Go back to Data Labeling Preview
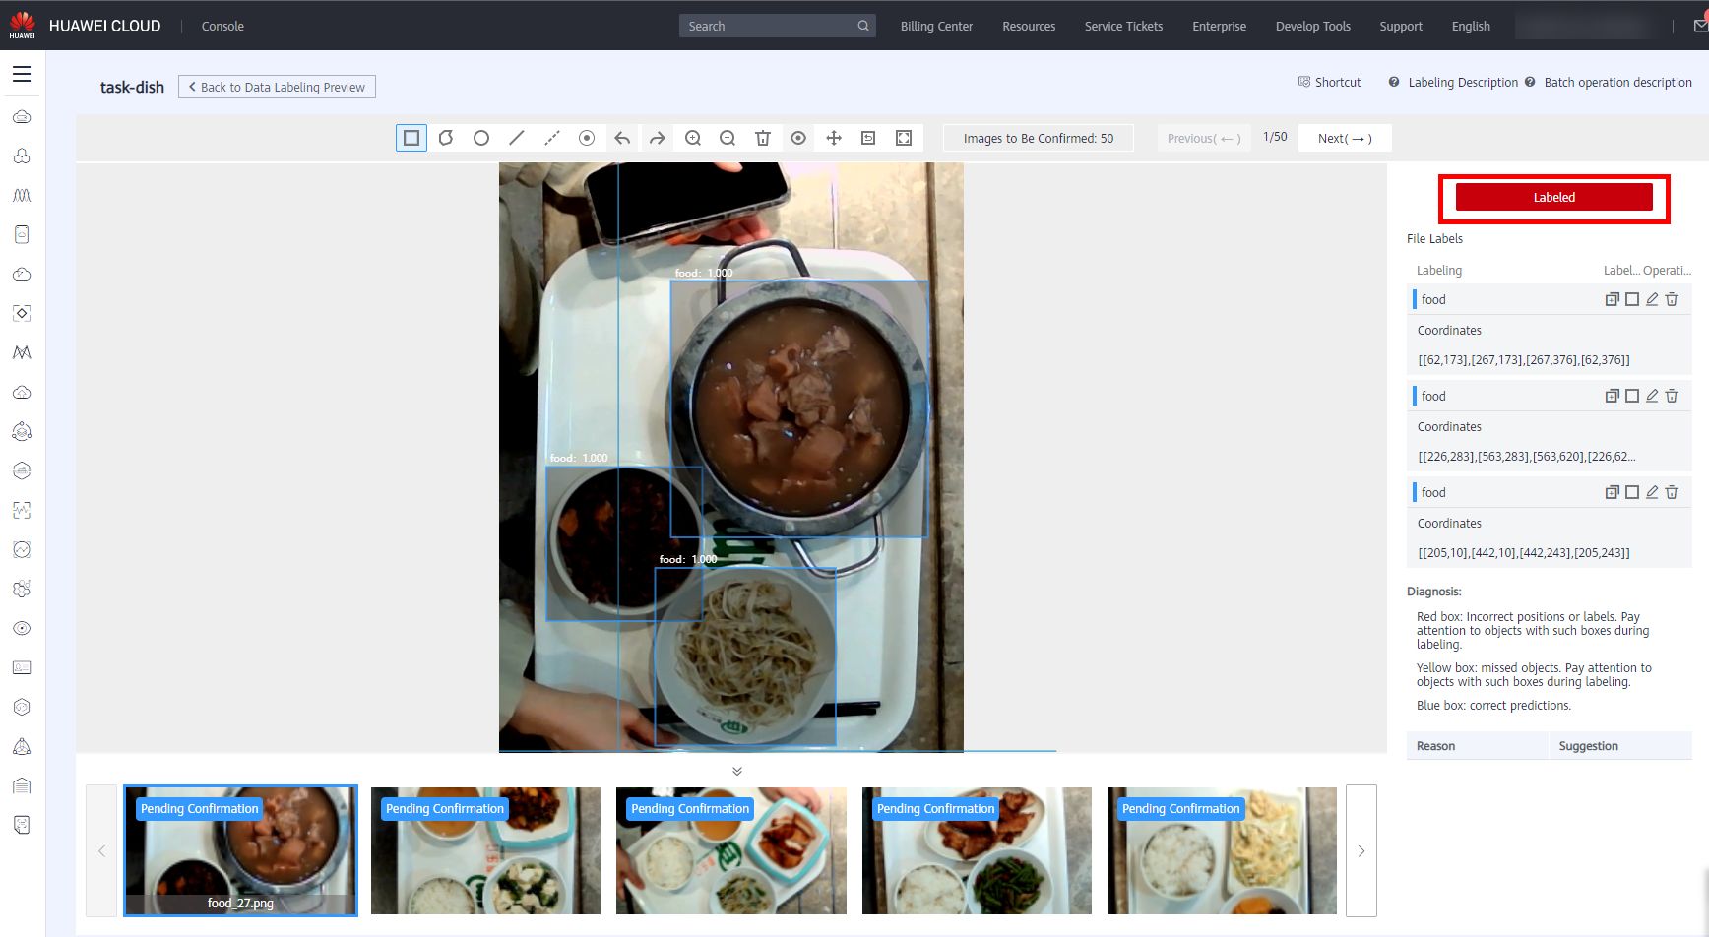 pyautogui.click(x=277, y=87)
